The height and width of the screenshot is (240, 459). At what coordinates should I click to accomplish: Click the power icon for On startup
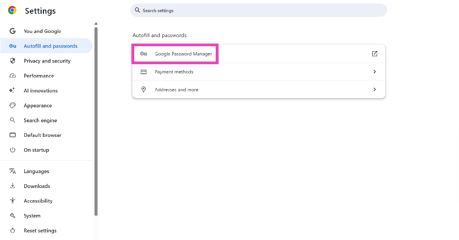[x=13, y=150]
